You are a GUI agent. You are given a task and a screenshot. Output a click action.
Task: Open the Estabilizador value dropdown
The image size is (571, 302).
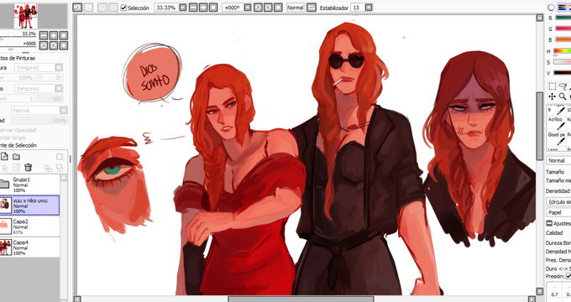pyautogui.click(x=369, y=8)
